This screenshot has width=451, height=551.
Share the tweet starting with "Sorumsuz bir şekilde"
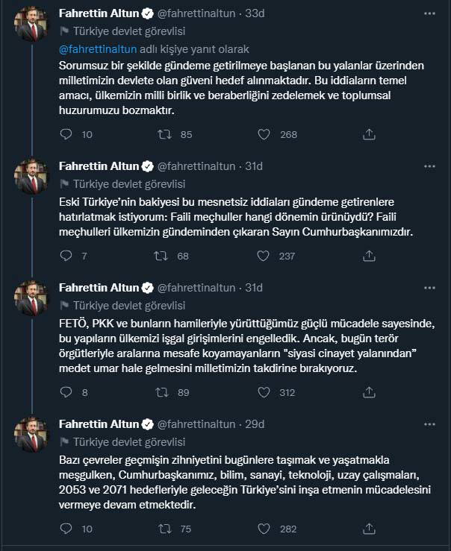pos(368,134)
